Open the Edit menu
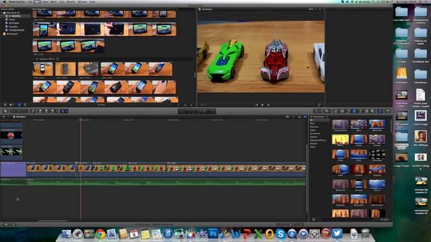Screen dimensions: 431x242 click(x=37, y=1)
